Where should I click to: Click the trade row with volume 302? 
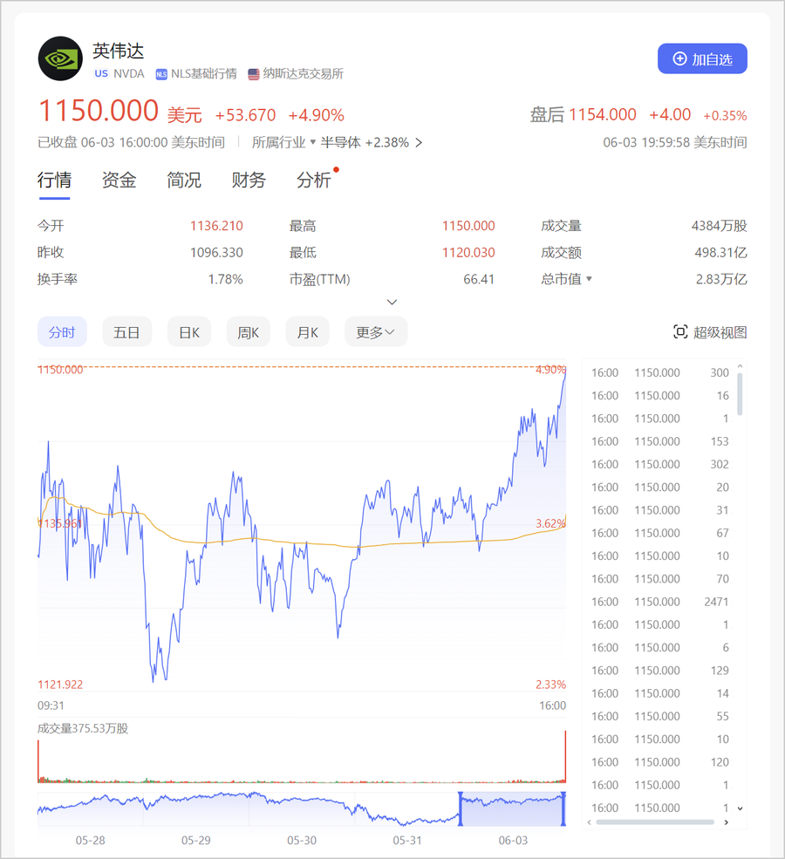660,464
